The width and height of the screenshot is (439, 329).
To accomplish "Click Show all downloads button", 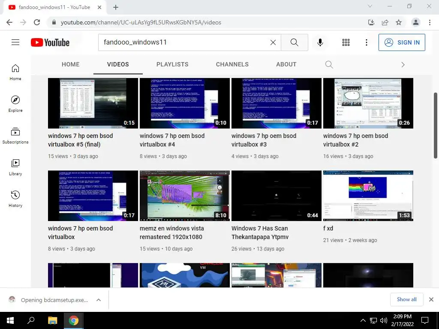I will [x=406, y=299].
